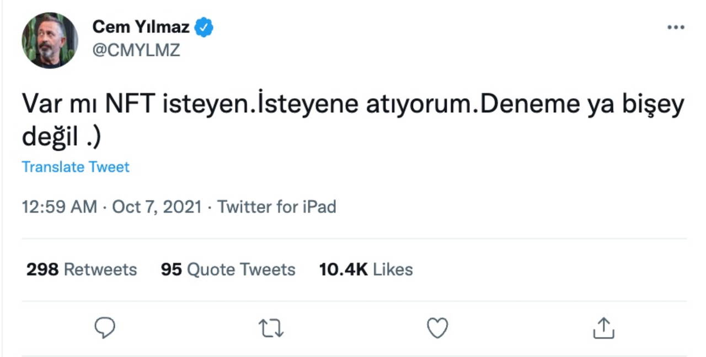This screenshot has width=706, height=357.
Task: Open the Twitter for iPad source link
Action: click(276, 207)
